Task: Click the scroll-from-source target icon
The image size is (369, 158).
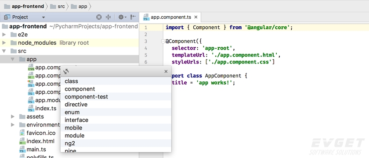Action: (x=99, y=17)
